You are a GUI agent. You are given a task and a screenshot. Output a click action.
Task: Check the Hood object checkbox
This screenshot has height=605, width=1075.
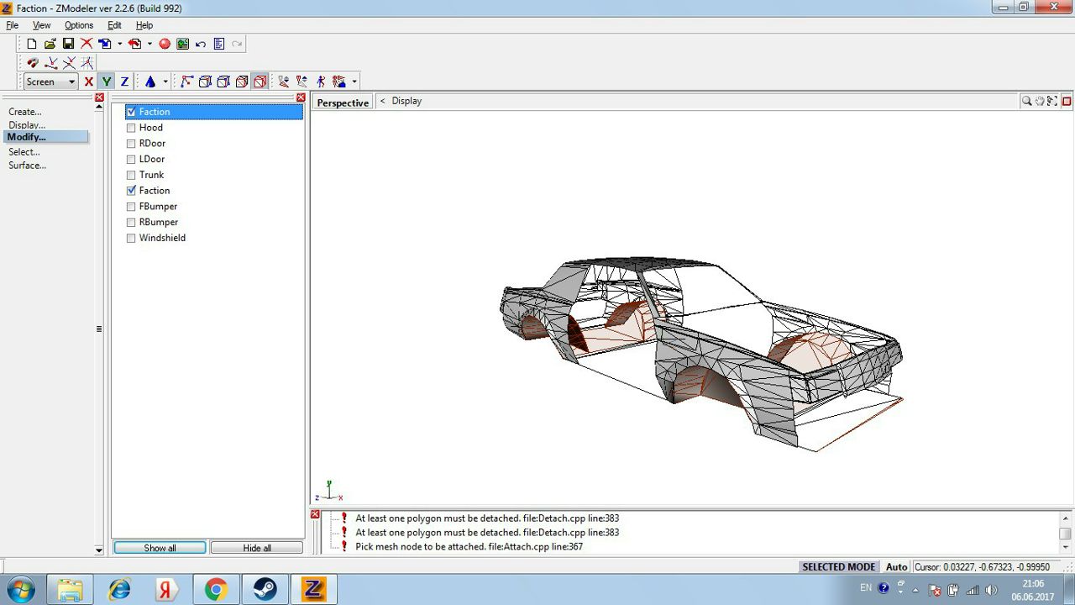[x=131, y=128]
